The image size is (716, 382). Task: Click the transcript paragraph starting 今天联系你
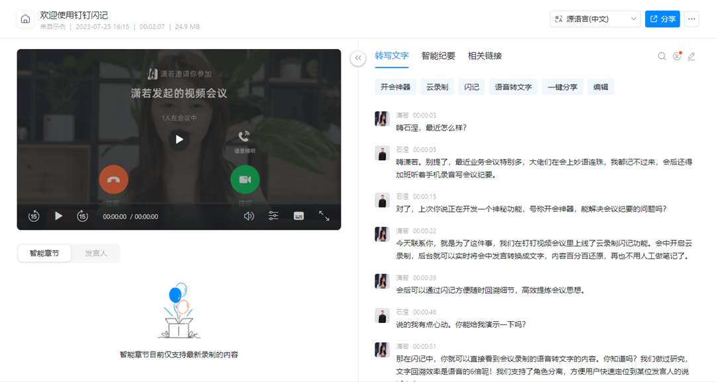(544, 250)
